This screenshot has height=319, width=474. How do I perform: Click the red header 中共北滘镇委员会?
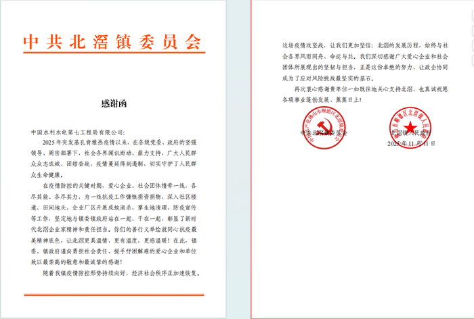[x=112, y=42]
